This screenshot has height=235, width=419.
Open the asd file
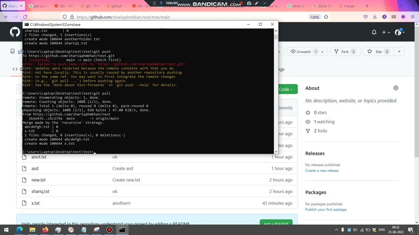tap(35, 168)
